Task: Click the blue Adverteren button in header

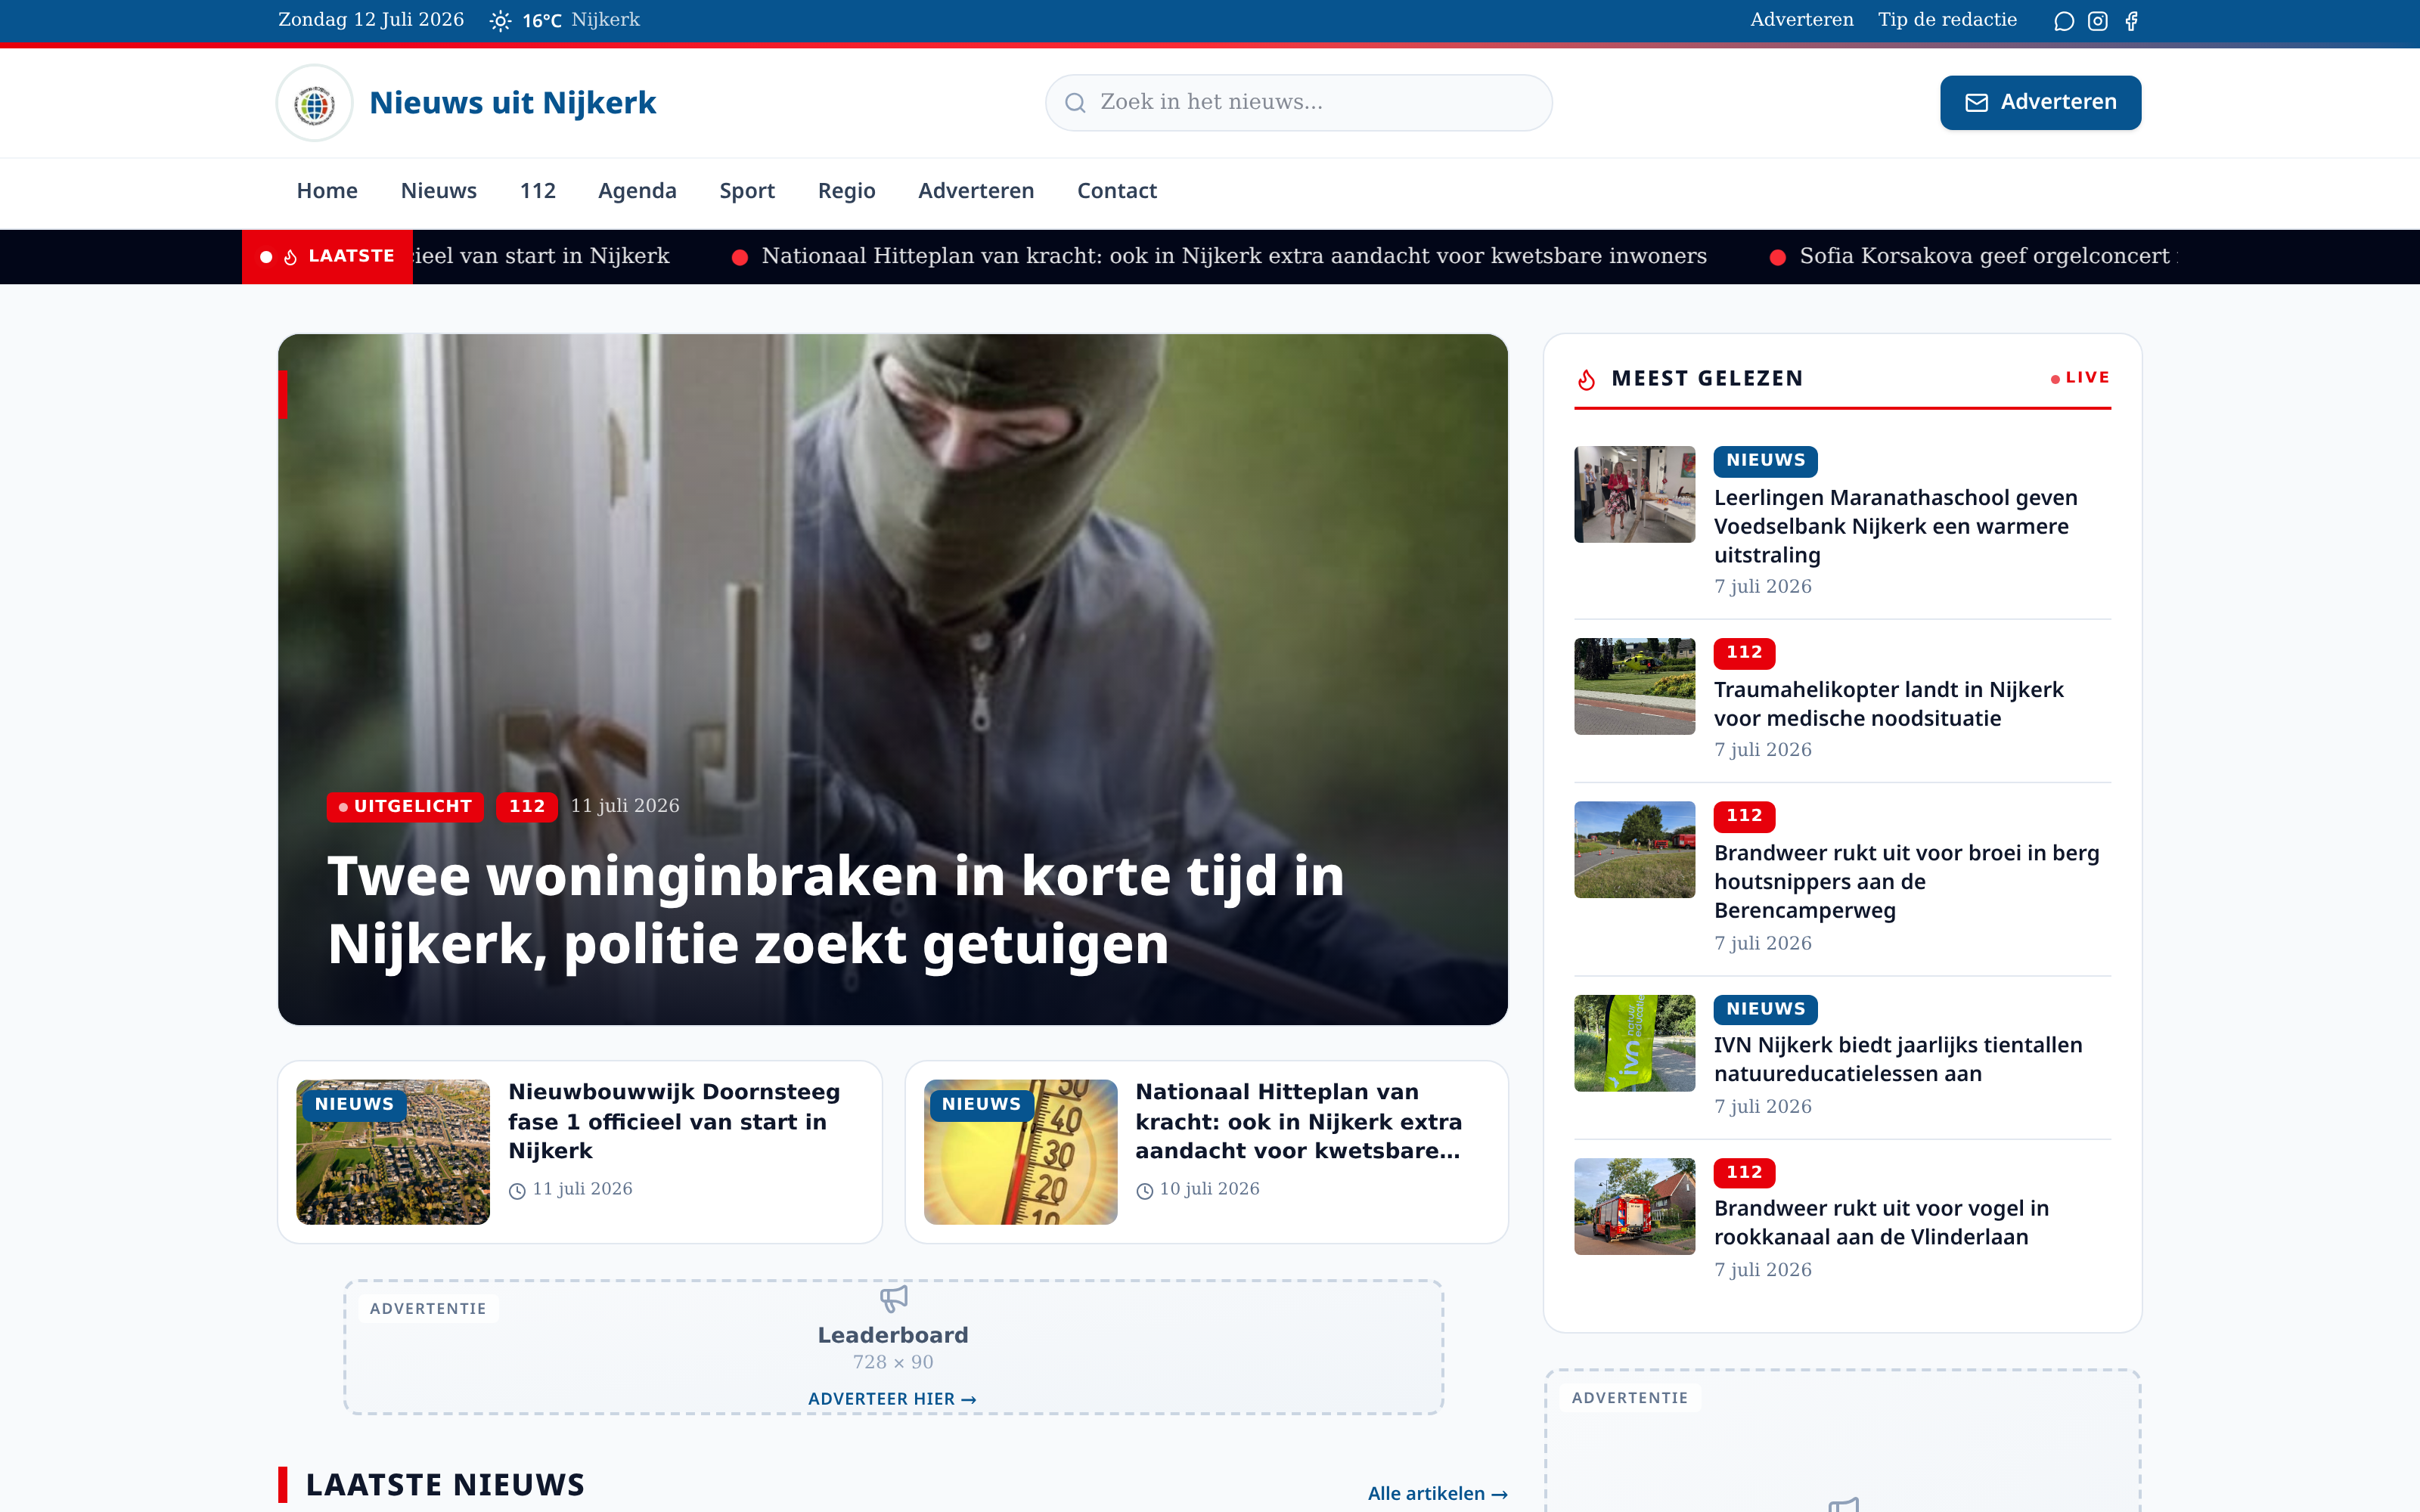Action: [2040, 103]
